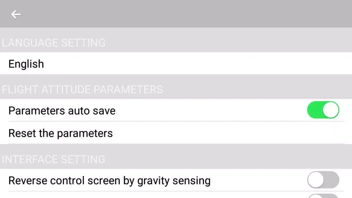Enable Reverse control screen by gravity sensing

323,180
